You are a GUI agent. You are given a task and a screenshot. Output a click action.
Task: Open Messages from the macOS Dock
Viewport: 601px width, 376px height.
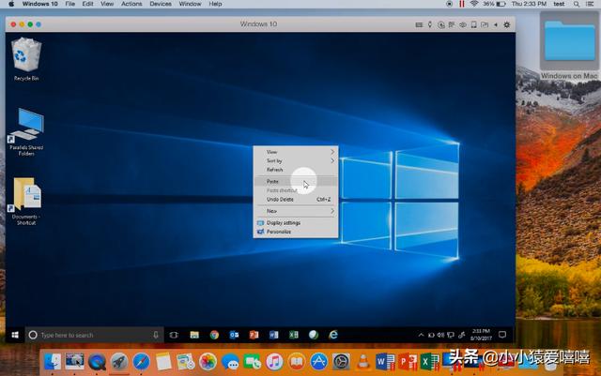[230, 362]
